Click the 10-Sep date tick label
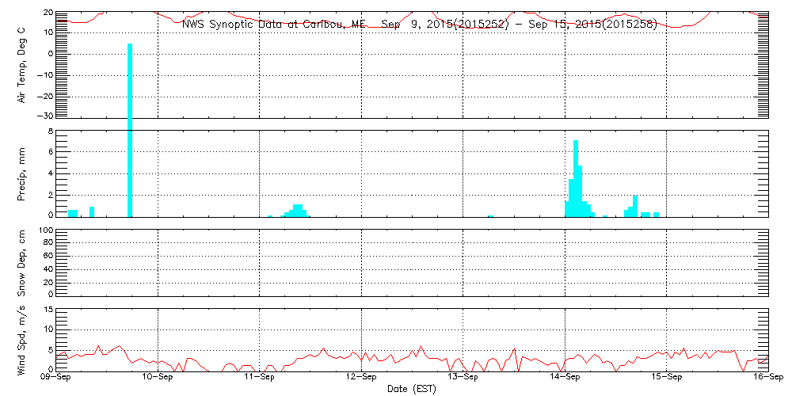This screenshot has height=396, width=792. pyautogui.click(x=158, y=379)
